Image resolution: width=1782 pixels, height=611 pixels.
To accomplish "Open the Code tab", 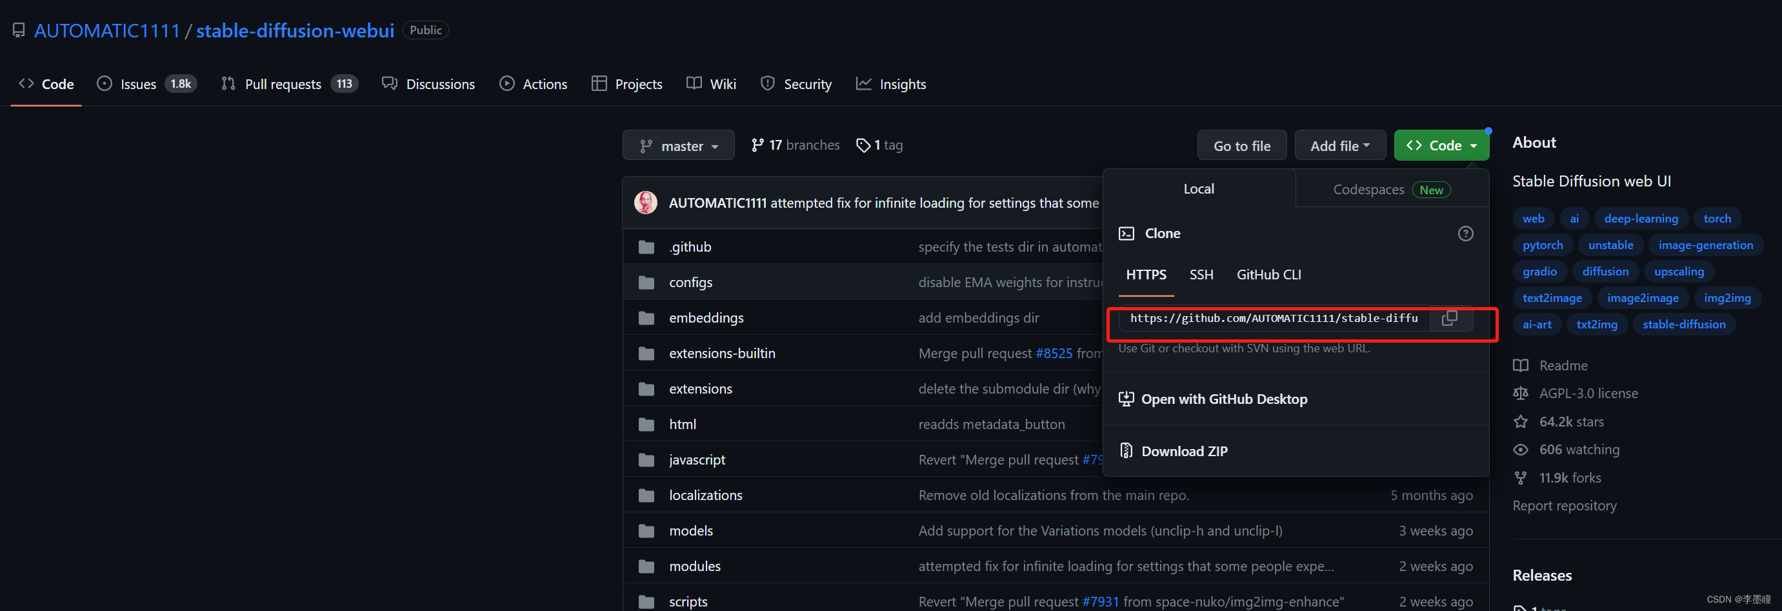I will point(46,85).
